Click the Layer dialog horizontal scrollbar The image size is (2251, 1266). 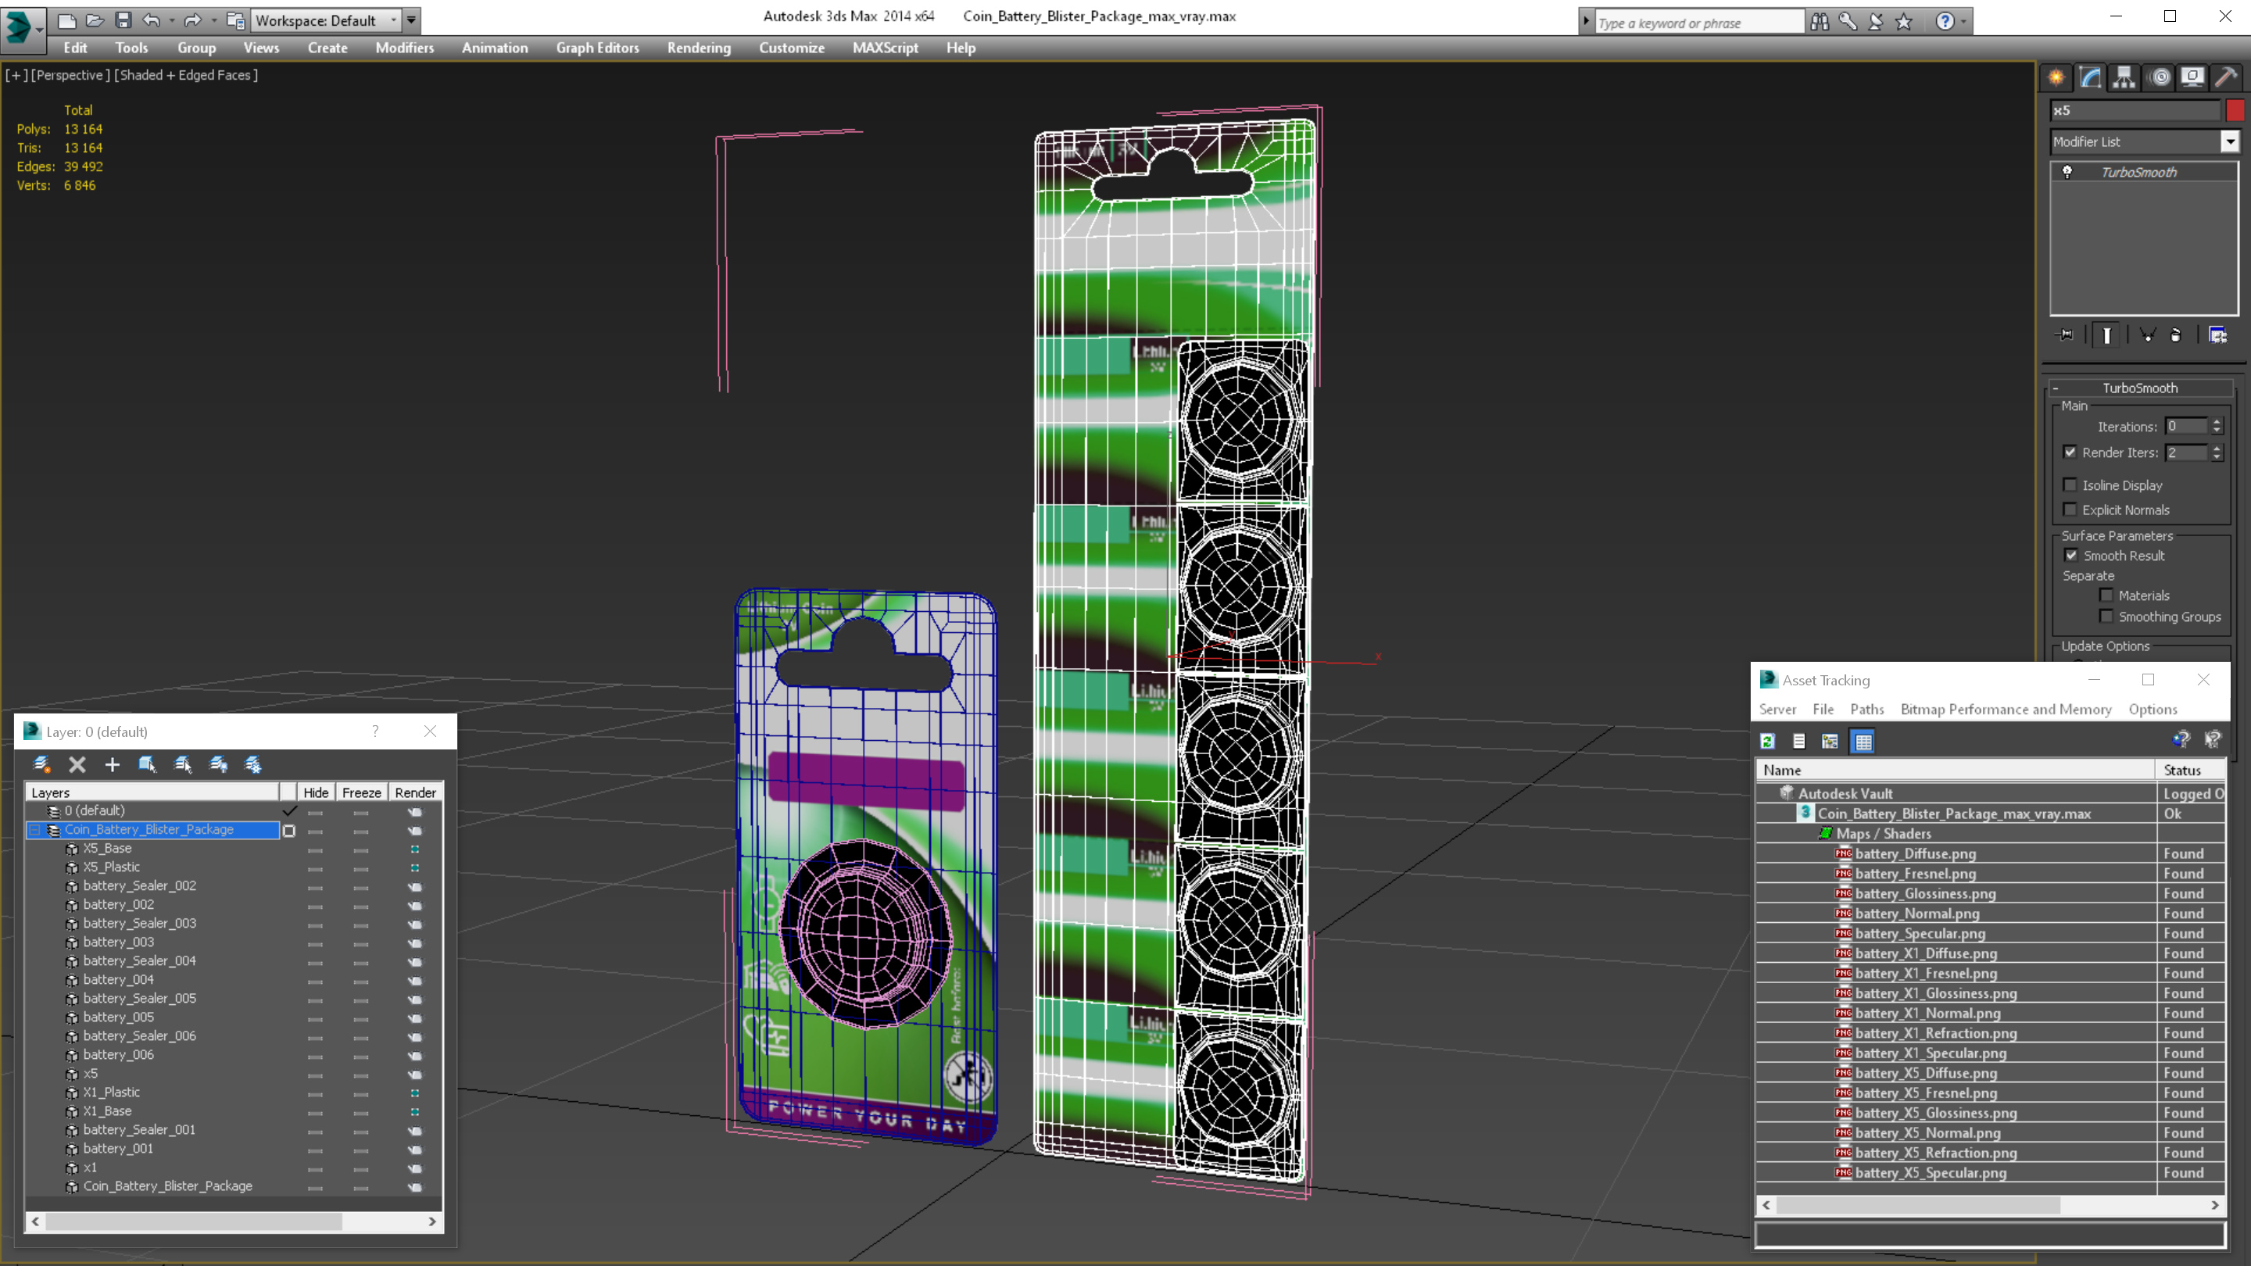[234, 1221]
